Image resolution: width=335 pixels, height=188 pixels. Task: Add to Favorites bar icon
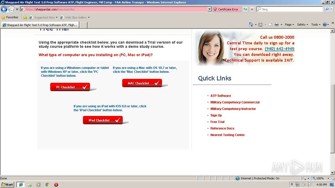pyautogui.click(x=25, y=17)
